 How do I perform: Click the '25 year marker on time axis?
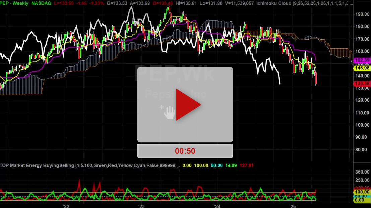[x=293, y=206]
